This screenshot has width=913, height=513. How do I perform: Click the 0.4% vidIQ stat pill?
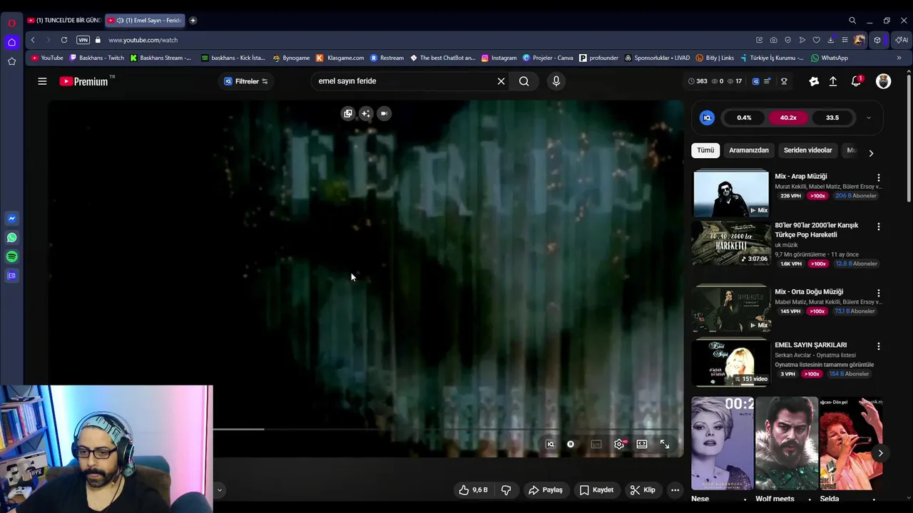[x=744, y=118]
